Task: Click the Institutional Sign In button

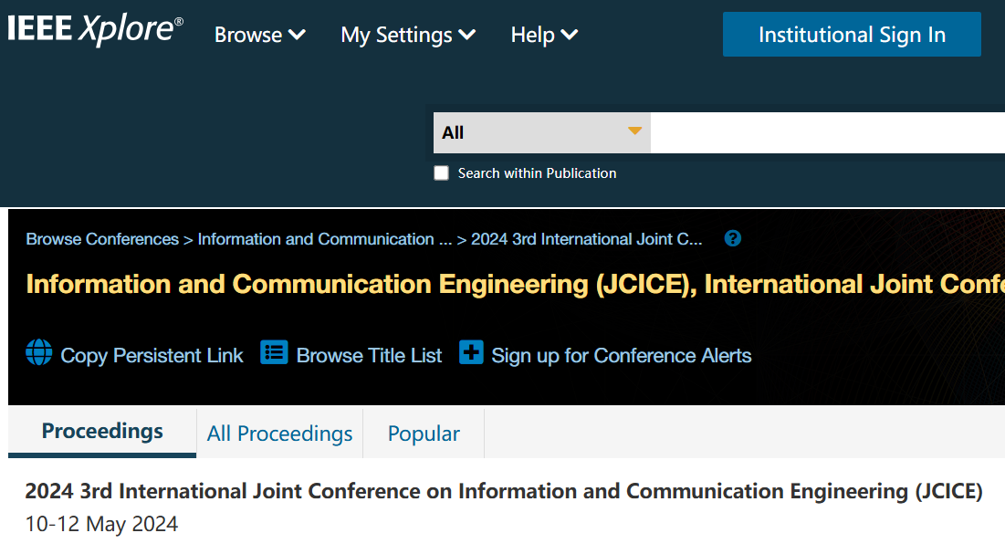Action: [x=852, y=34]
